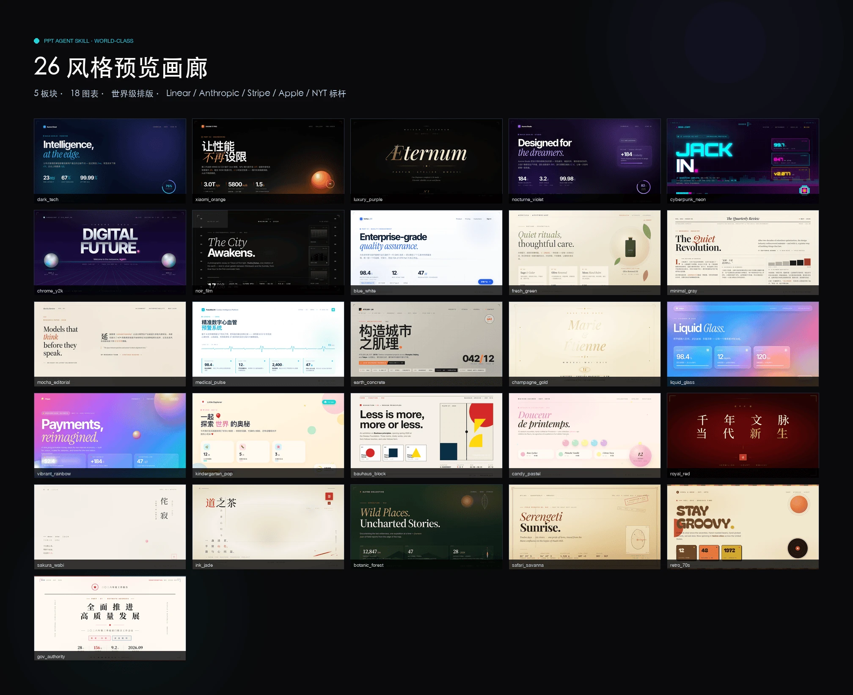
Task: Open the liquid_glass style preview
Action: coord(743,344)
